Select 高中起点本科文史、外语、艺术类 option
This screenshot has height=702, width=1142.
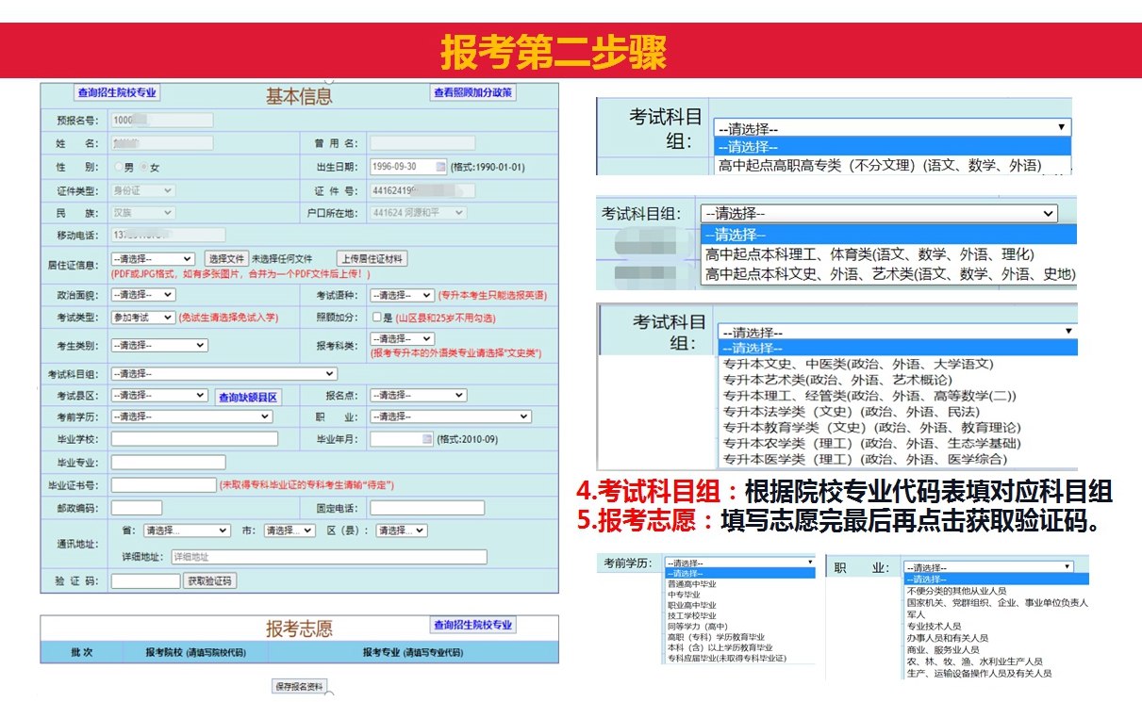[x=889, y=274]
